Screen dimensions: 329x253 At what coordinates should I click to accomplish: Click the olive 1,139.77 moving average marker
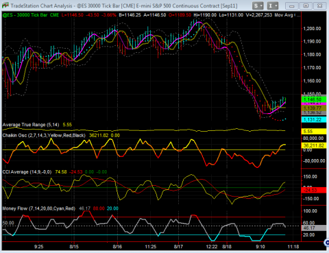314,108
